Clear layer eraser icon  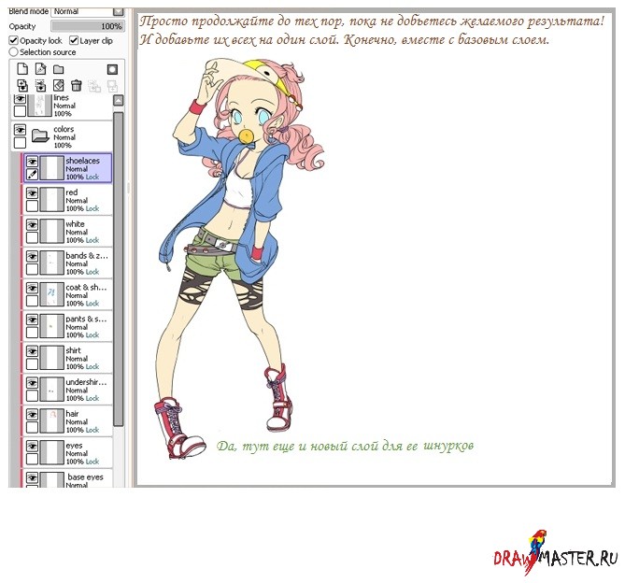tap(59, 86)
